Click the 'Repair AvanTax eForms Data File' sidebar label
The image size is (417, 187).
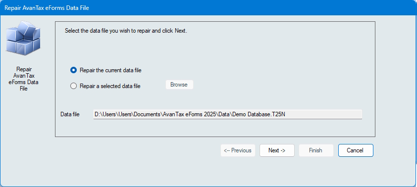(24, 79)
